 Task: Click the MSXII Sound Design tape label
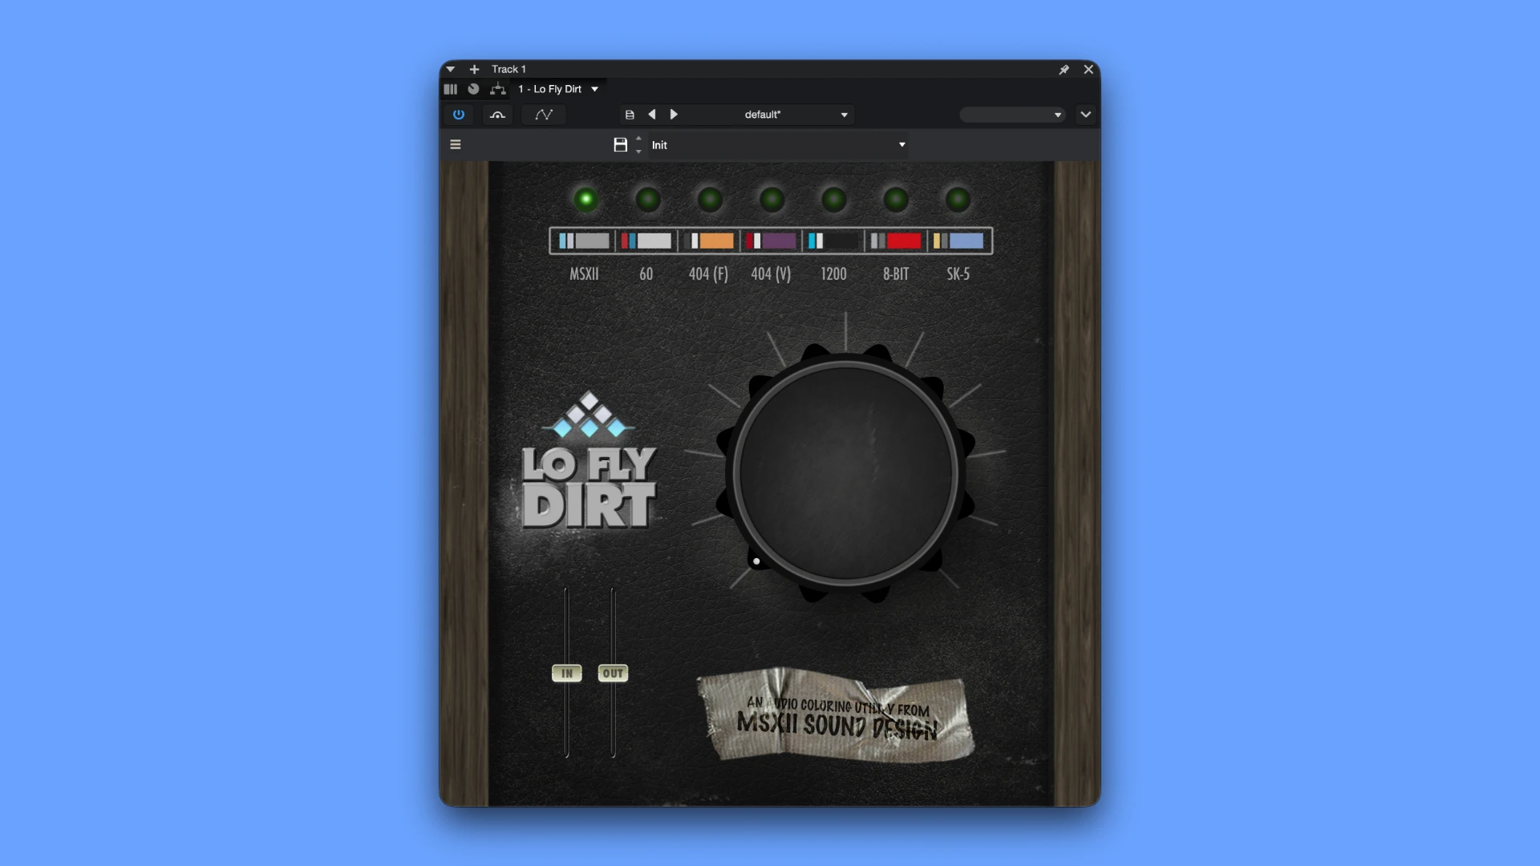[837, 716]
